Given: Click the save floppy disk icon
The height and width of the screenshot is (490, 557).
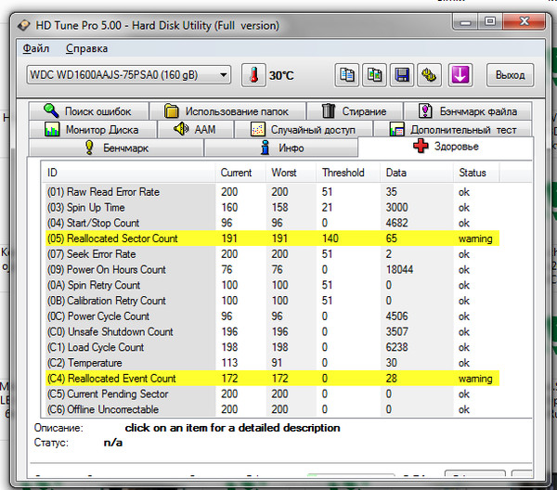Looking at the screenshot, I should 402,74.
